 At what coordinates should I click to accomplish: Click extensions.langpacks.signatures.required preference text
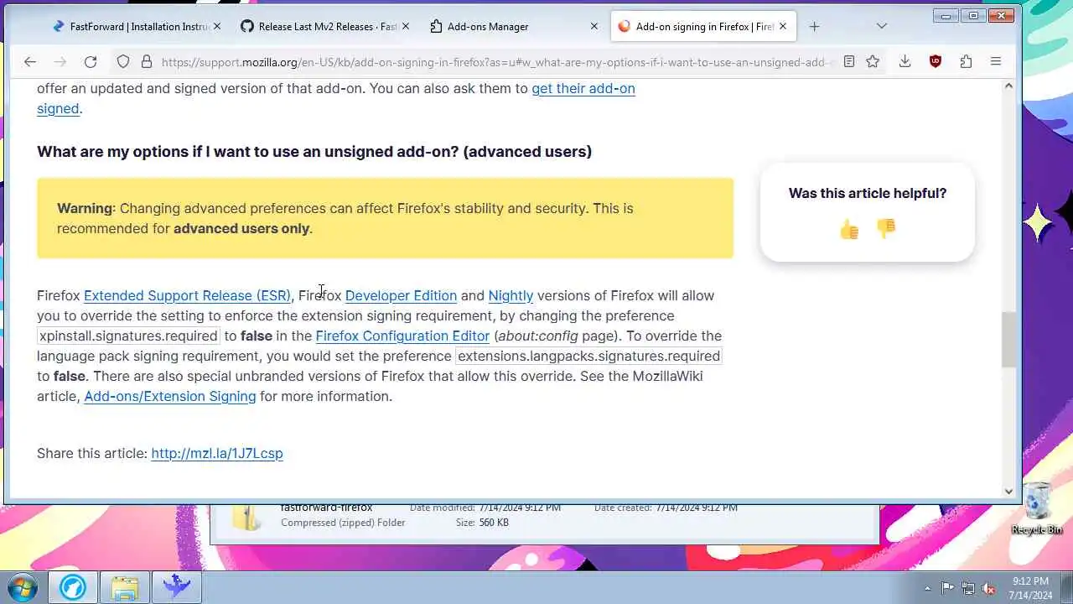click(588, 356)
